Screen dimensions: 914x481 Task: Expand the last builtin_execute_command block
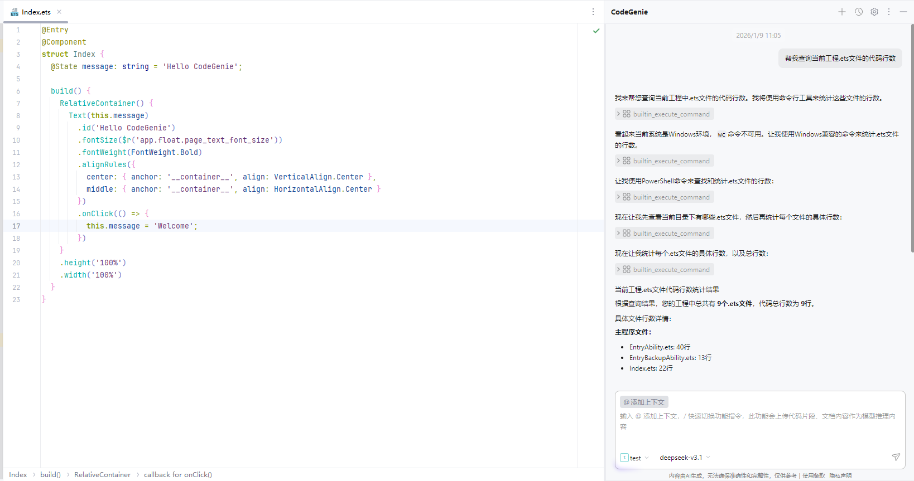(x=665, y=269)
